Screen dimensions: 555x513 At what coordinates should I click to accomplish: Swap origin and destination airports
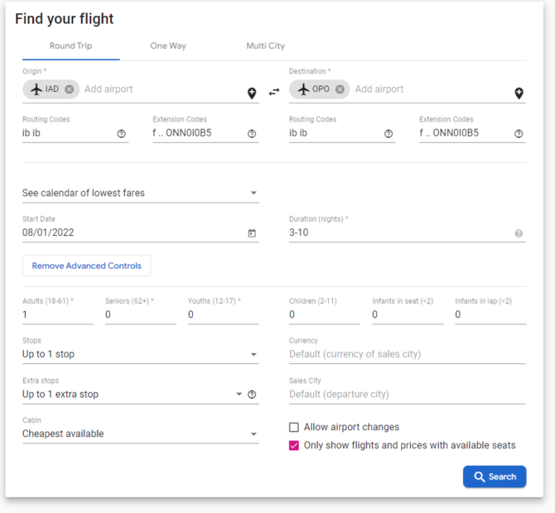(x=274, y=92)
